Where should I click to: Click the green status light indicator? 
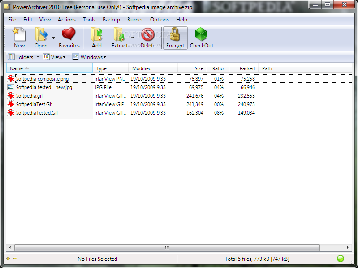pyautogui.click(x=341, y=259)
